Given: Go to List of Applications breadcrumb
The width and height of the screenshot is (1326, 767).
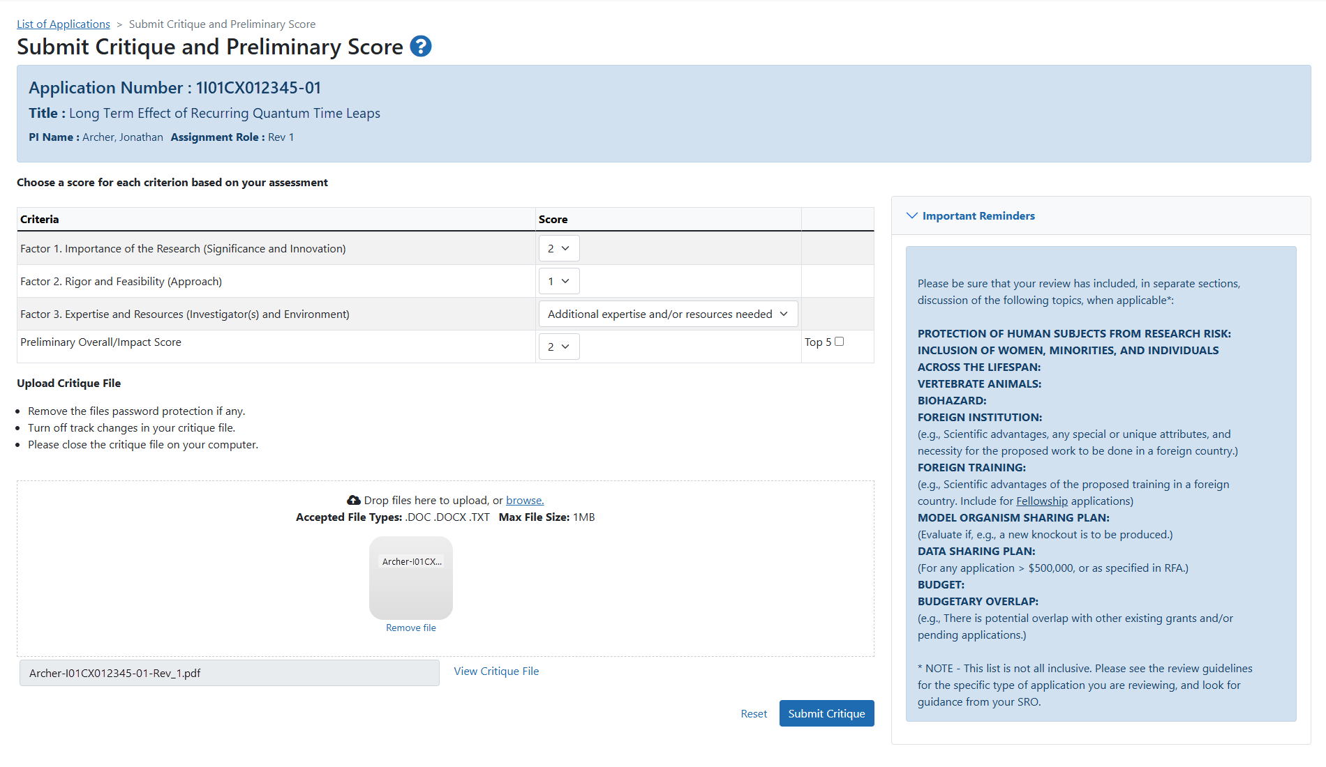Looking at the screenshot, I should click(64, 24).
